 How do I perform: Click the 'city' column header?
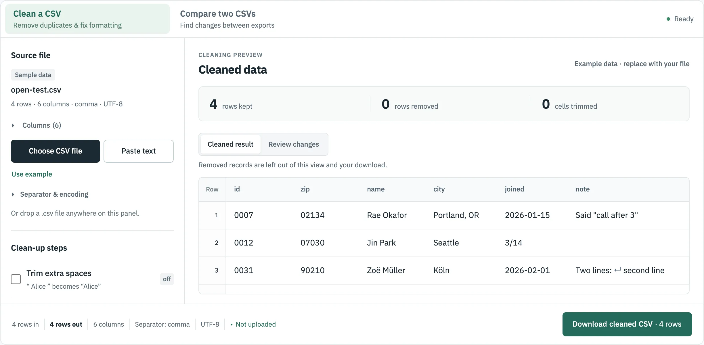click(439, 189)
